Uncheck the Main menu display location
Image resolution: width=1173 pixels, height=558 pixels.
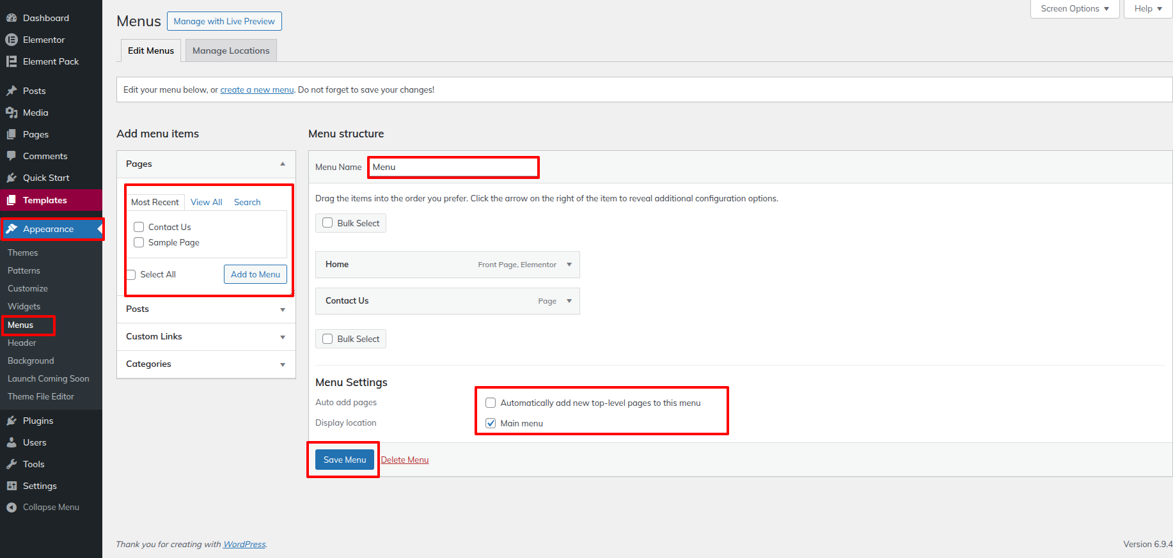[x=491, y=423]
